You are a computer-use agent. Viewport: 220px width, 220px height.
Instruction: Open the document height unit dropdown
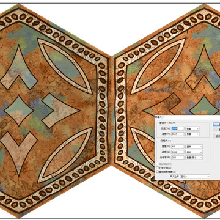pyautogui.click(x=194, y=152)
